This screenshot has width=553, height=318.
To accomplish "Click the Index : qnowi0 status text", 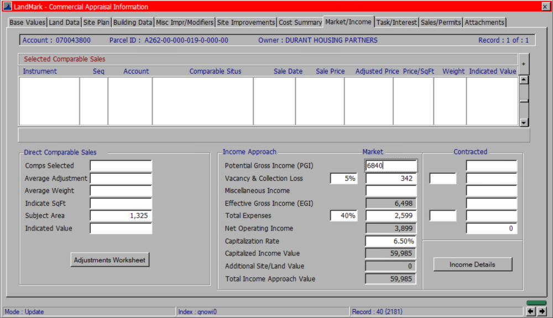I will tap(197, 312).
